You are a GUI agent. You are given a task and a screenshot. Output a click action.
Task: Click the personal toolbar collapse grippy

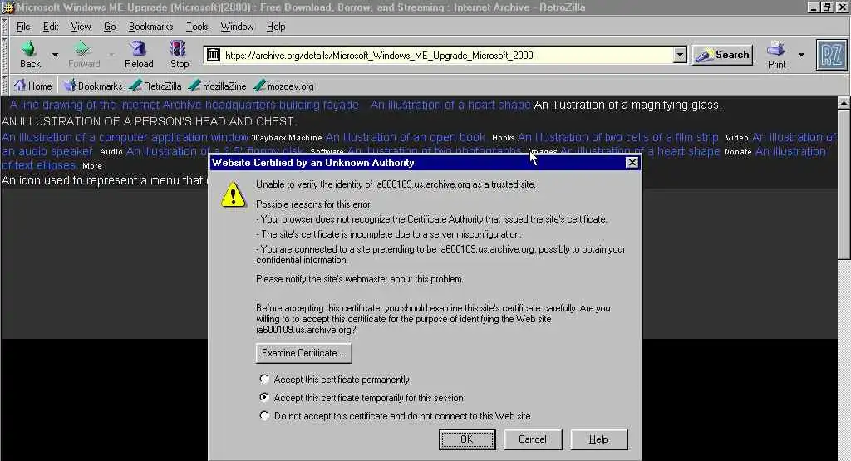(5, 86)
